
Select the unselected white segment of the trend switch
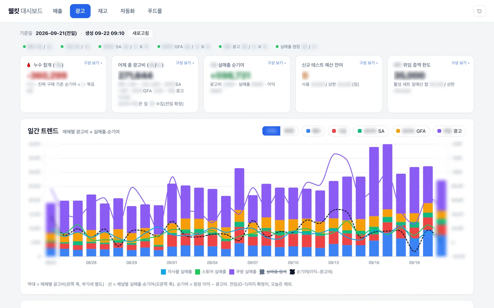289,131
